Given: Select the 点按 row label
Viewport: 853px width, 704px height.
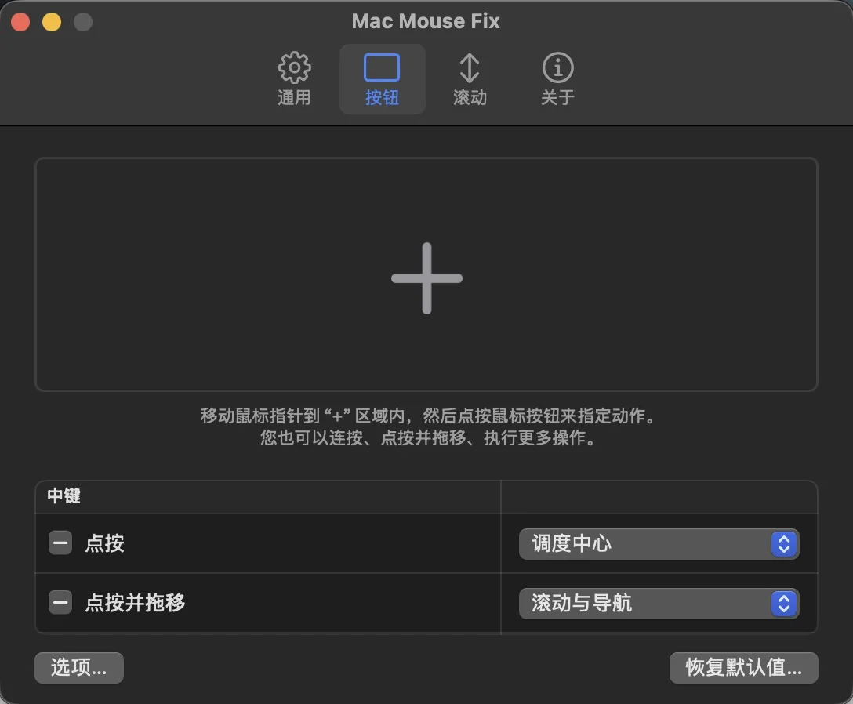Looking at the screenshot, I should pos(105,543).
